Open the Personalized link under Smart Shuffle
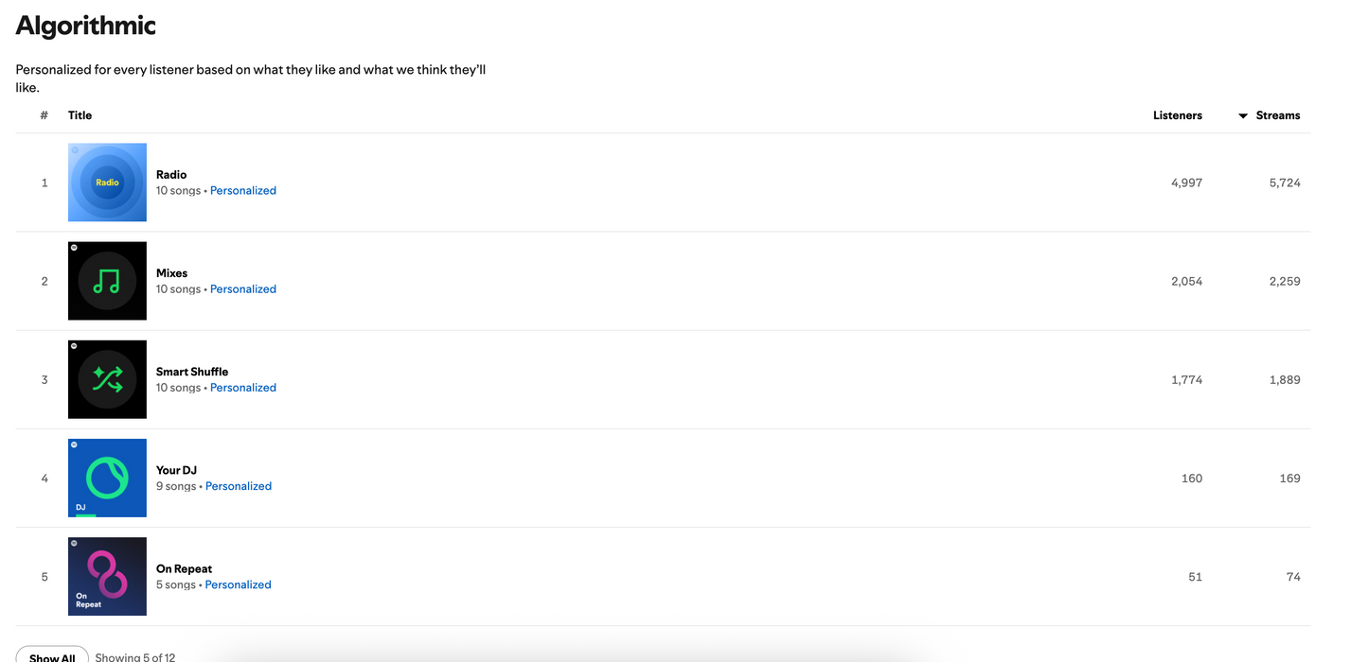 tap(243, 387)
